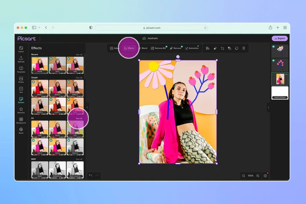
Task: Open canvas settings gear icon
Action: [x=266, y=176]
